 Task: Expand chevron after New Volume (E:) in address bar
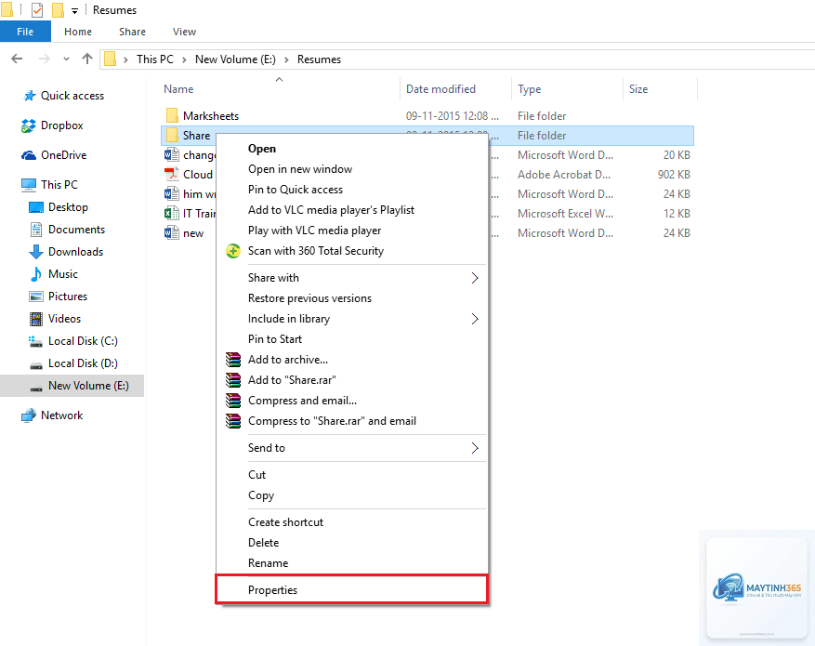tap(286, 59)
